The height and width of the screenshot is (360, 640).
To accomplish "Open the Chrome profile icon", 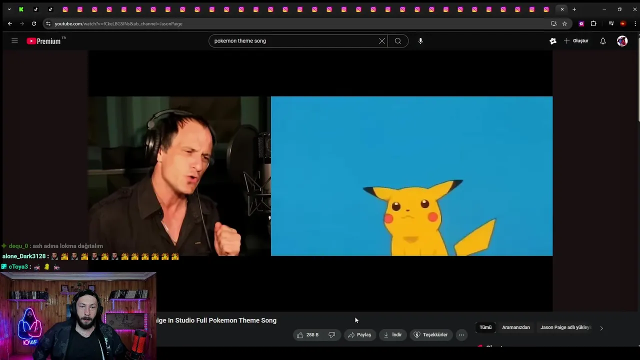I will pos(622,23).
